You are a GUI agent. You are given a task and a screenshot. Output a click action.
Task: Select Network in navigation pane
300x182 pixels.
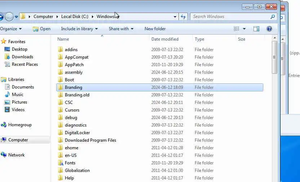[16, 155]
